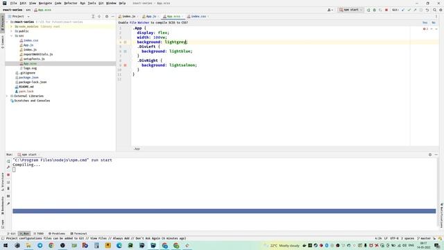This screenshot has width=444, height=250.
Task: Click the Git push arrow icon
Action: pyautogui.click(x=415, y=10)
